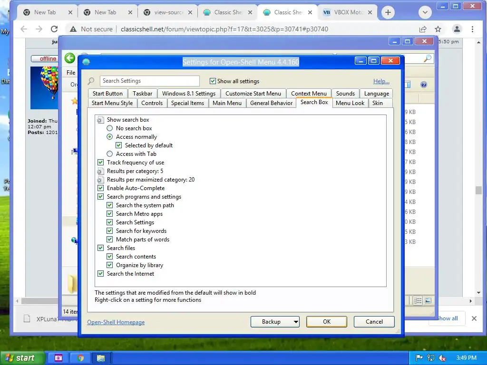Screen dimensions: 487x365
Task: Click the File menu in Explorer window
Action: pyautogui.click(x=71, y=72)
